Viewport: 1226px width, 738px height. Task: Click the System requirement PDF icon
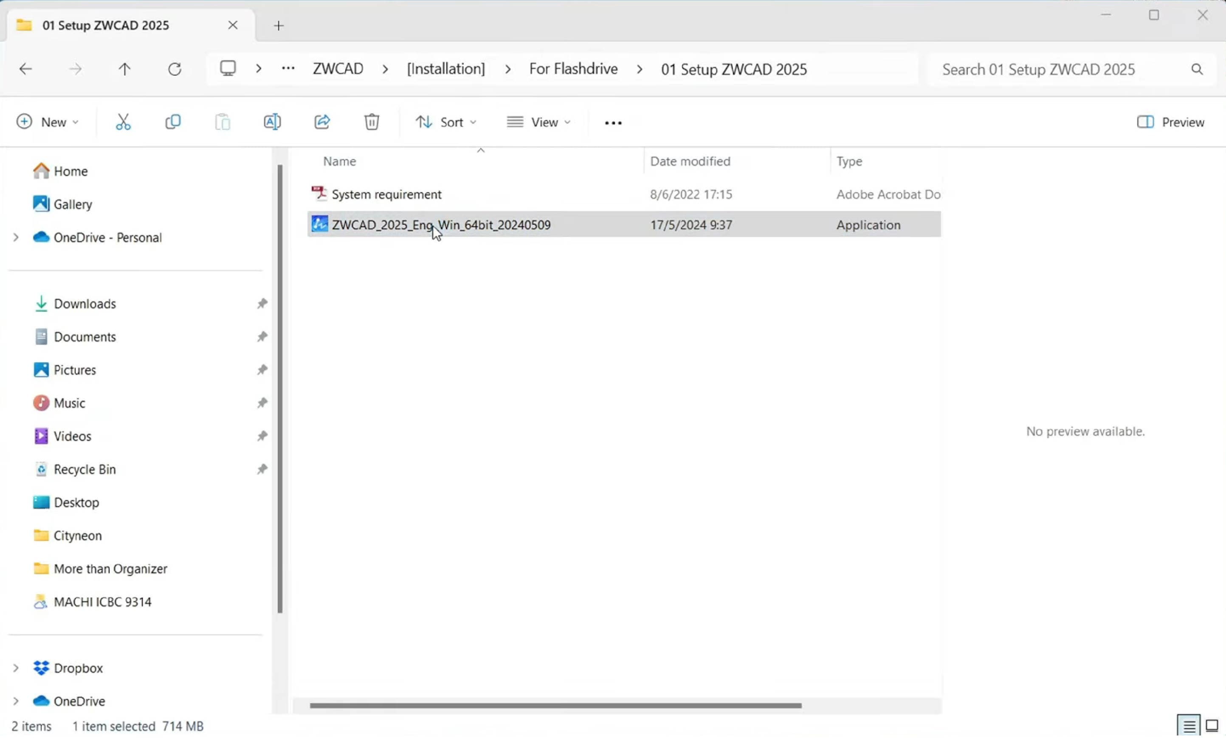[319, 193]
